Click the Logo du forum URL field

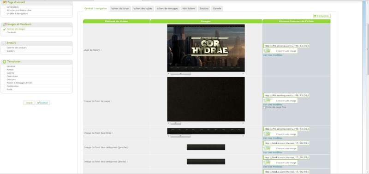[x=286, y=46]
